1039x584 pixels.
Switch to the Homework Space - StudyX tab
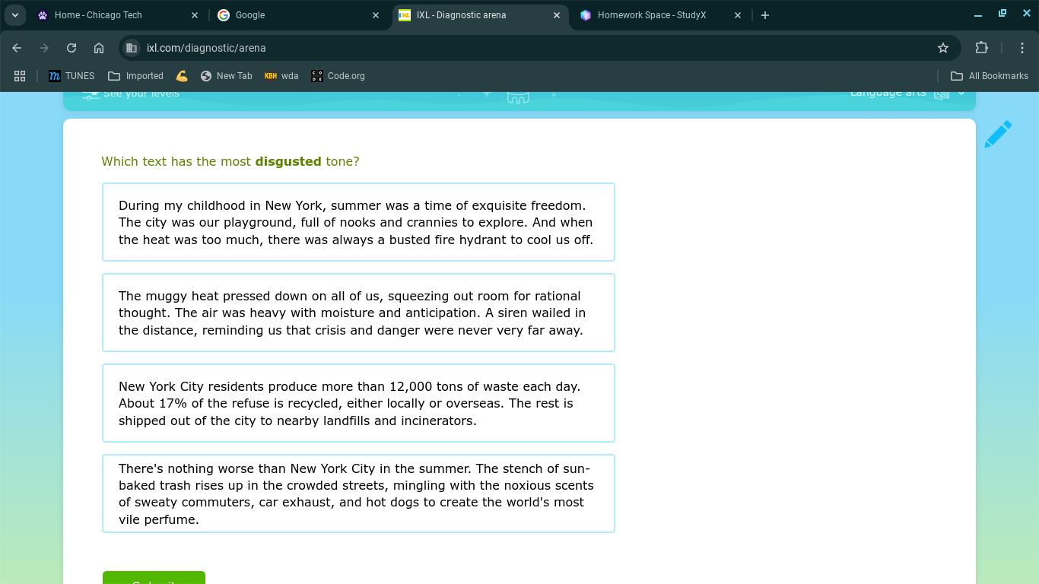(x=661, y=15)
